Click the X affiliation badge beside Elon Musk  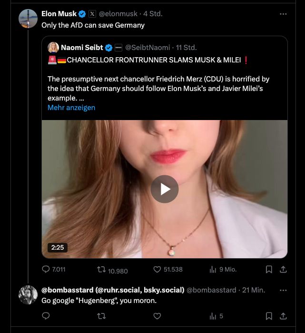(92, 14)
